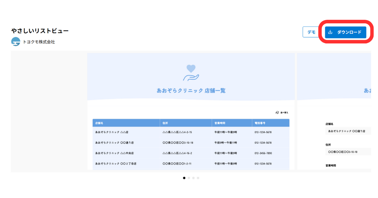Click the A-Z 並べ替え sort icon

point(277,112)
